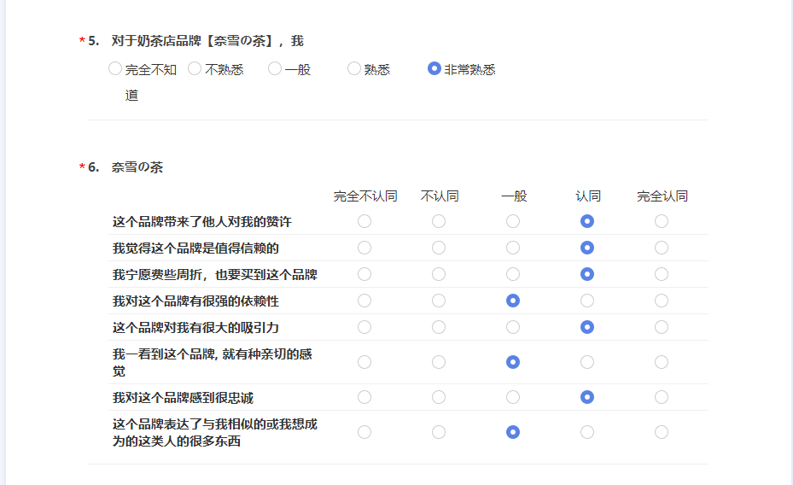Select 非常熟悉 radio in question 5
This screenshot has width=793, height=485.
click(x=434, y=68)
